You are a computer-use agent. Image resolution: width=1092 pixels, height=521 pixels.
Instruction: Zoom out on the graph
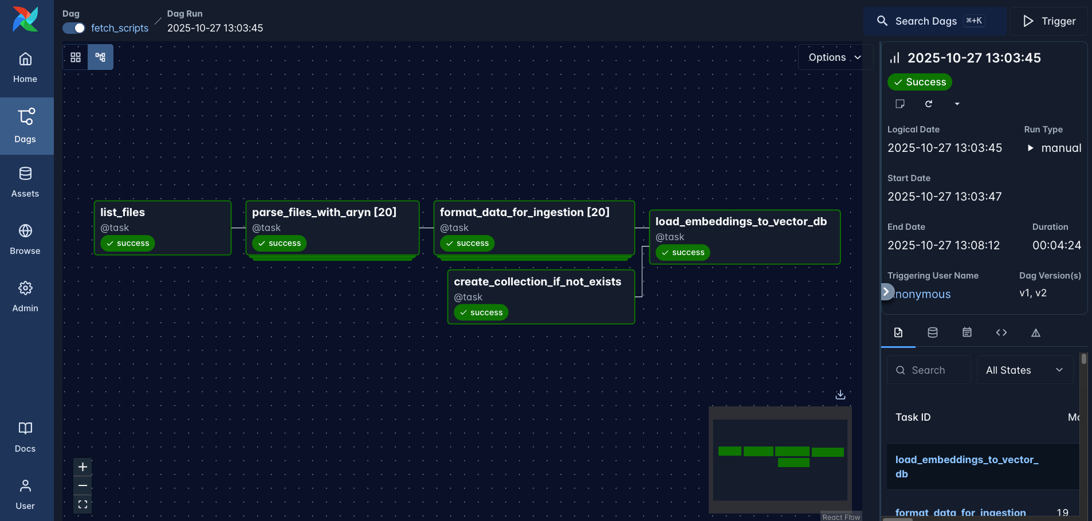click(83, 486)
